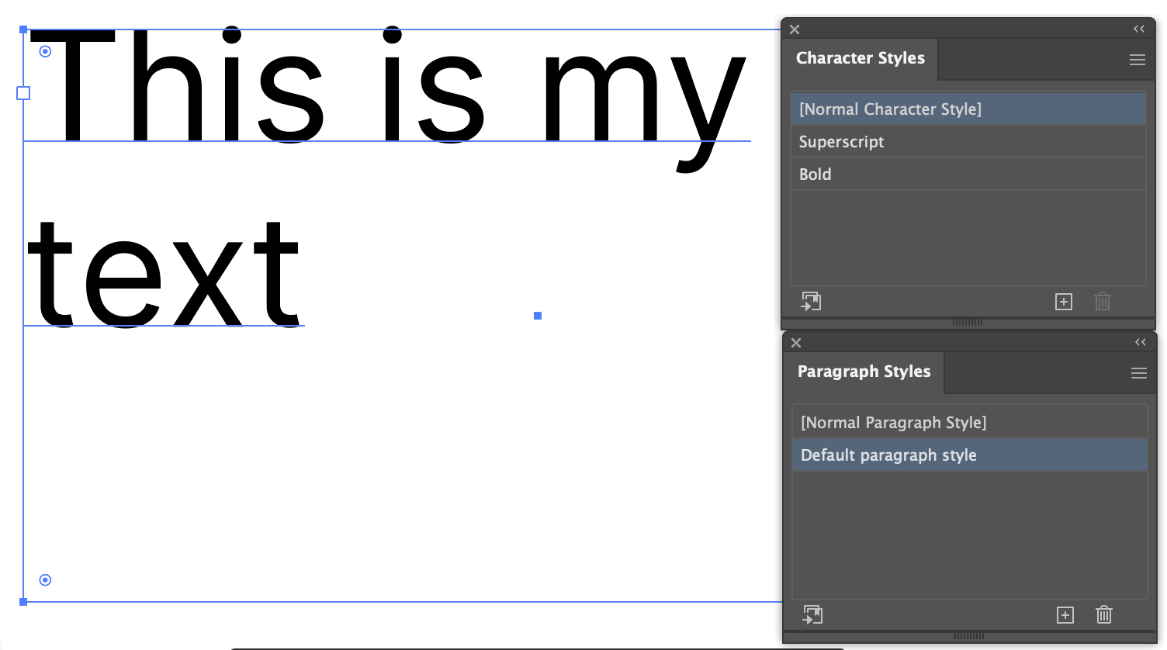Image resolution: width=1167 pixels, height=650 pixels.
Task: Click the bottom corner-radius widget of text frame
Action: [45, 580]
